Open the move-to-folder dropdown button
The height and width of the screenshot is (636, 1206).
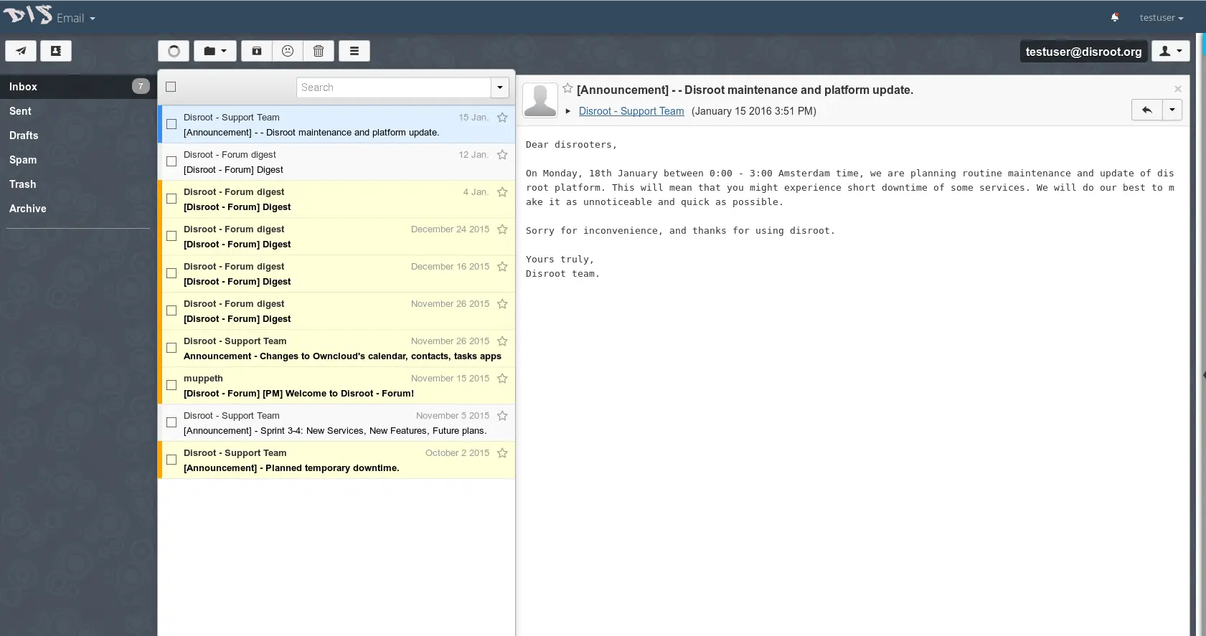point(215,51)
